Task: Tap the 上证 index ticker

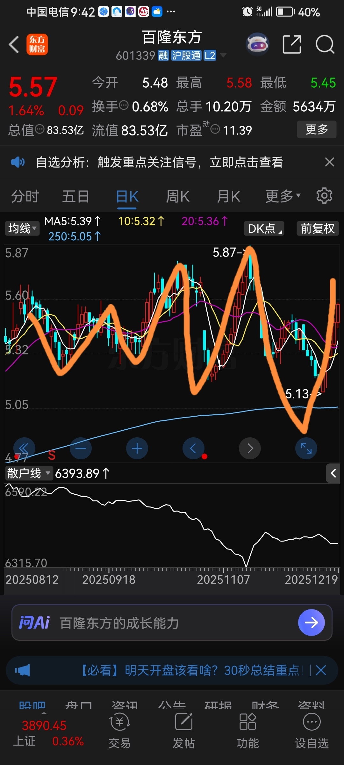Action: point(48,733)
